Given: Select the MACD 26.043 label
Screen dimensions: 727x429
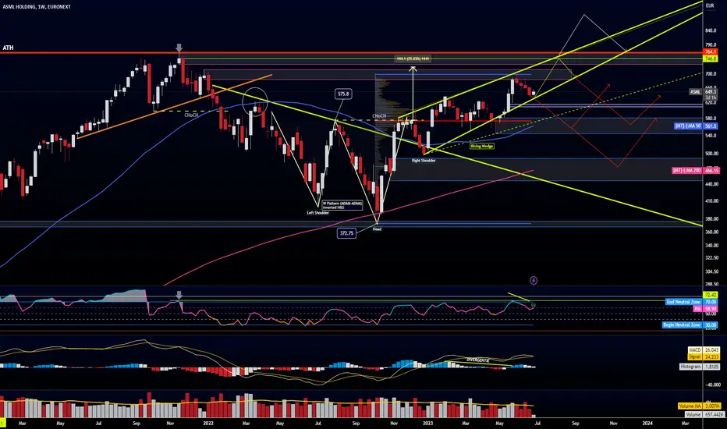Looking at the screenshot, I should click(704, 349).
